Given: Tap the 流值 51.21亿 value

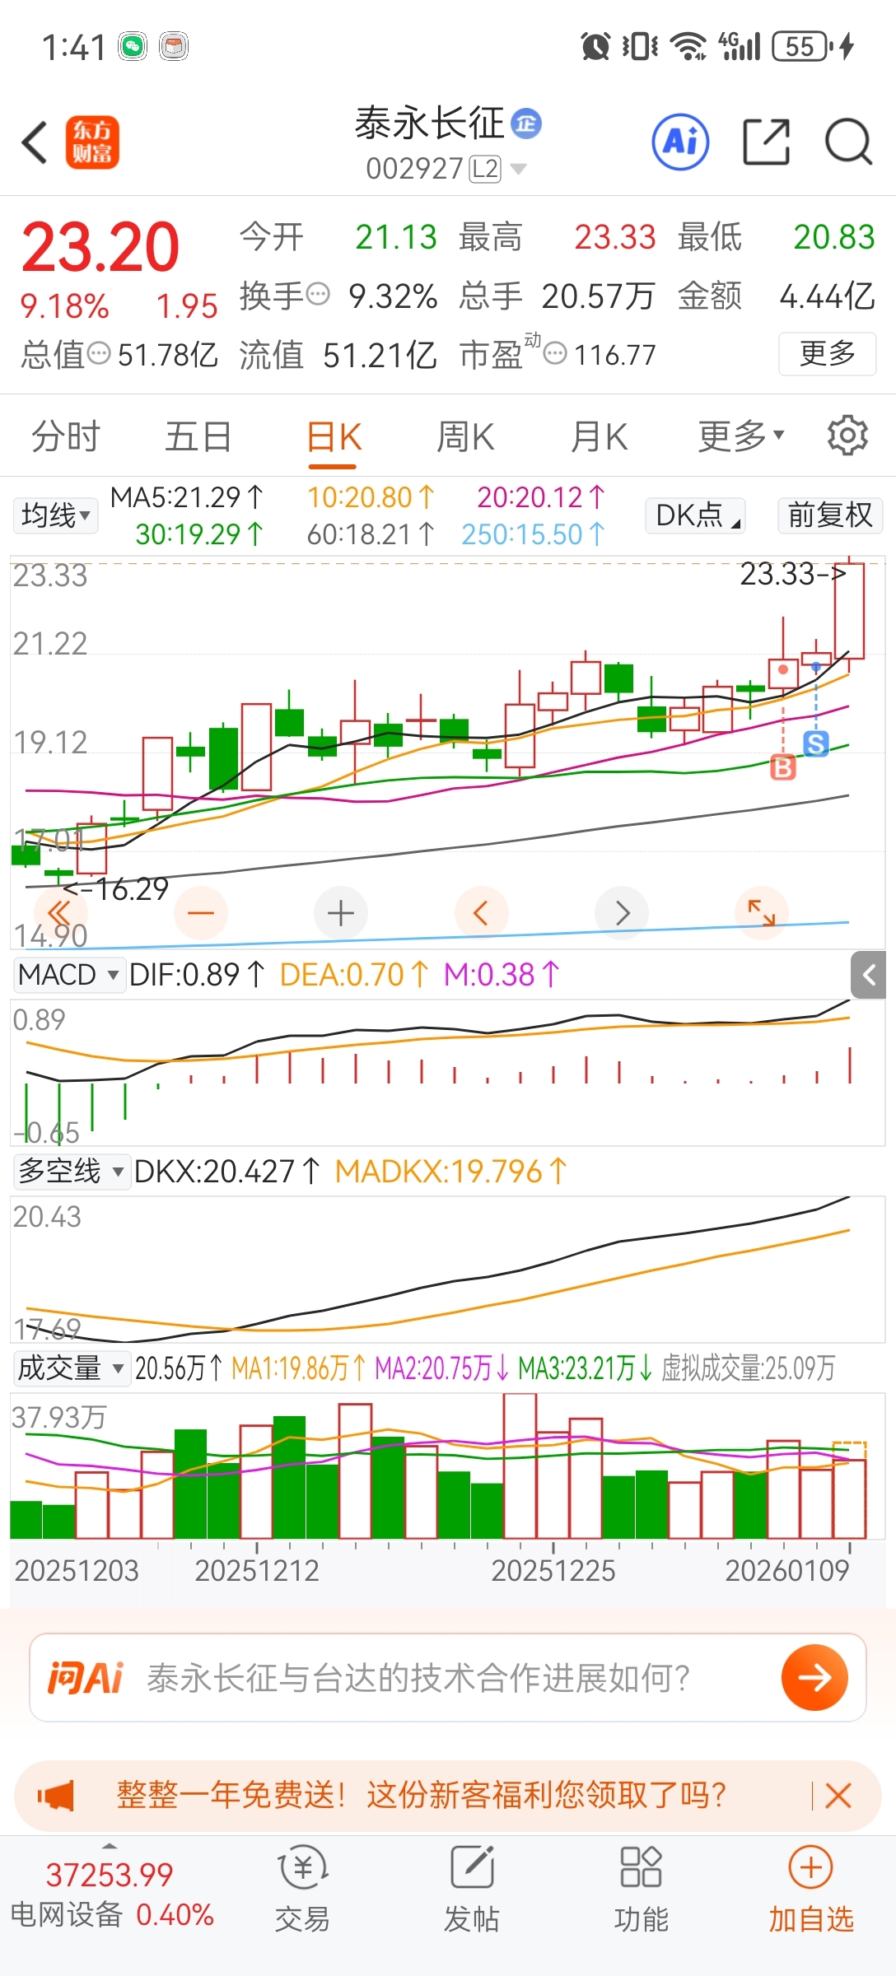Looking at the screenshot, I should click(380, 355).
